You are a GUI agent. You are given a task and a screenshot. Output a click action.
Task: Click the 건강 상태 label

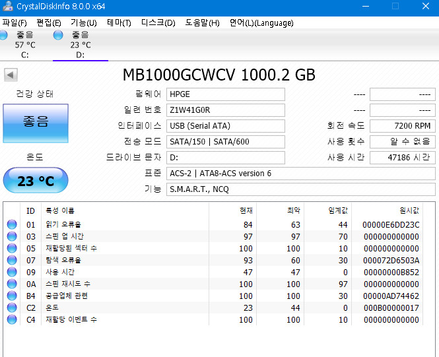(35, 94)
